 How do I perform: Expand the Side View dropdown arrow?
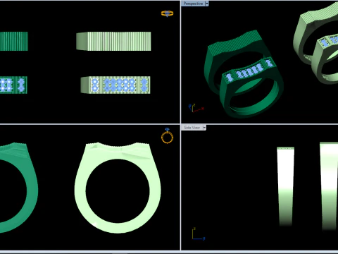204,128
